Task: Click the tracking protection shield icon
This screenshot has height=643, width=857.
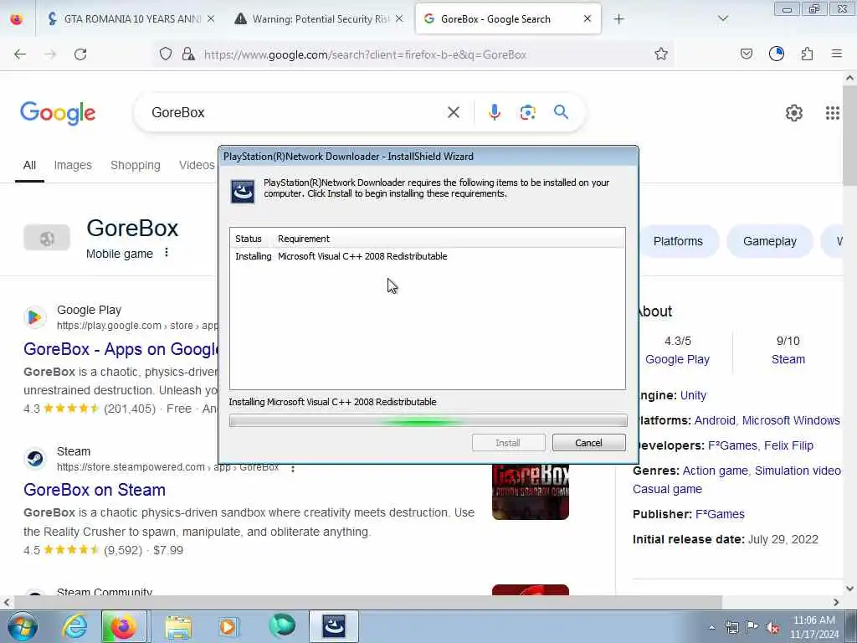Action: [x=166, y=54]
